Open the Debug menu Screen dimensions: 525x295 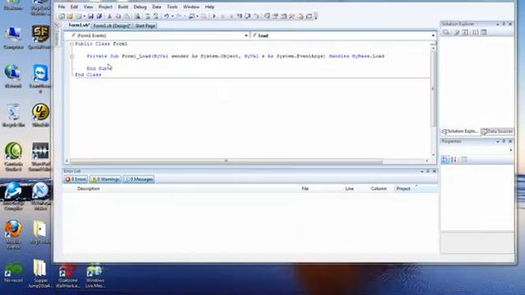click(140, 7)
